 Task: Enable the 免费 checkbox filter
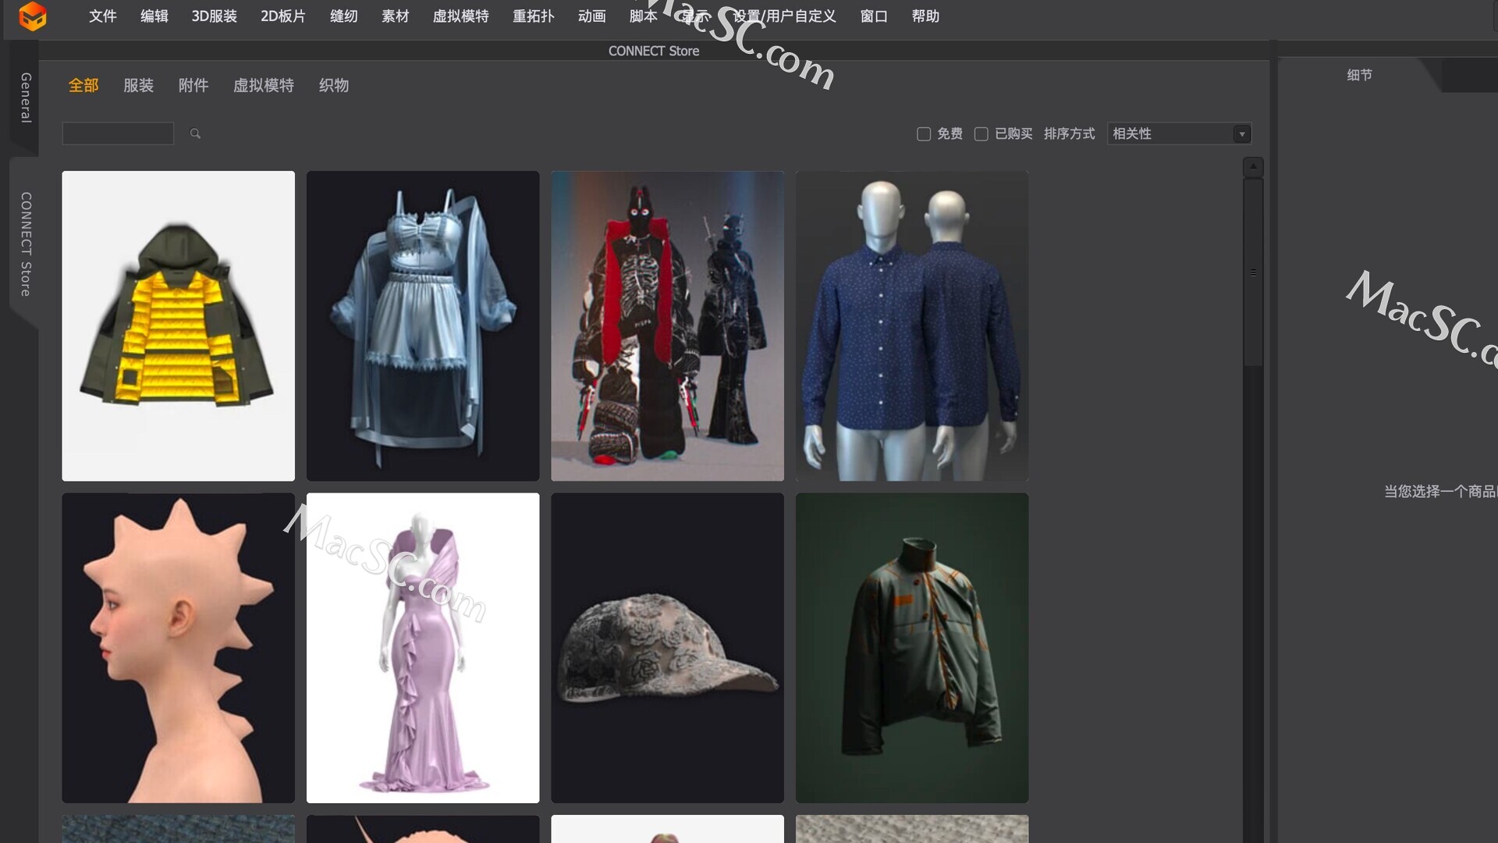point(924,134)
